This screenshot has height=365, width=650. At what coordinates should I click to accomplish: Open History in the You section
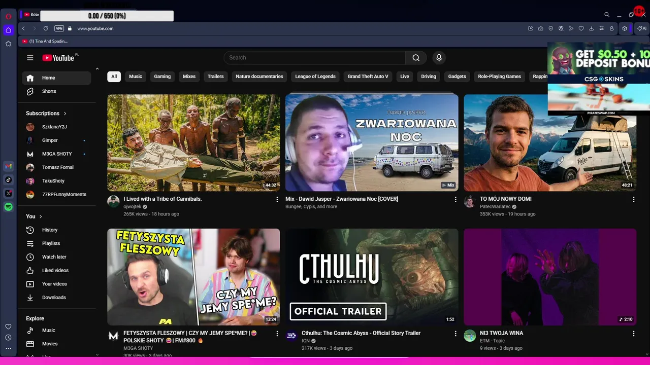56,230
